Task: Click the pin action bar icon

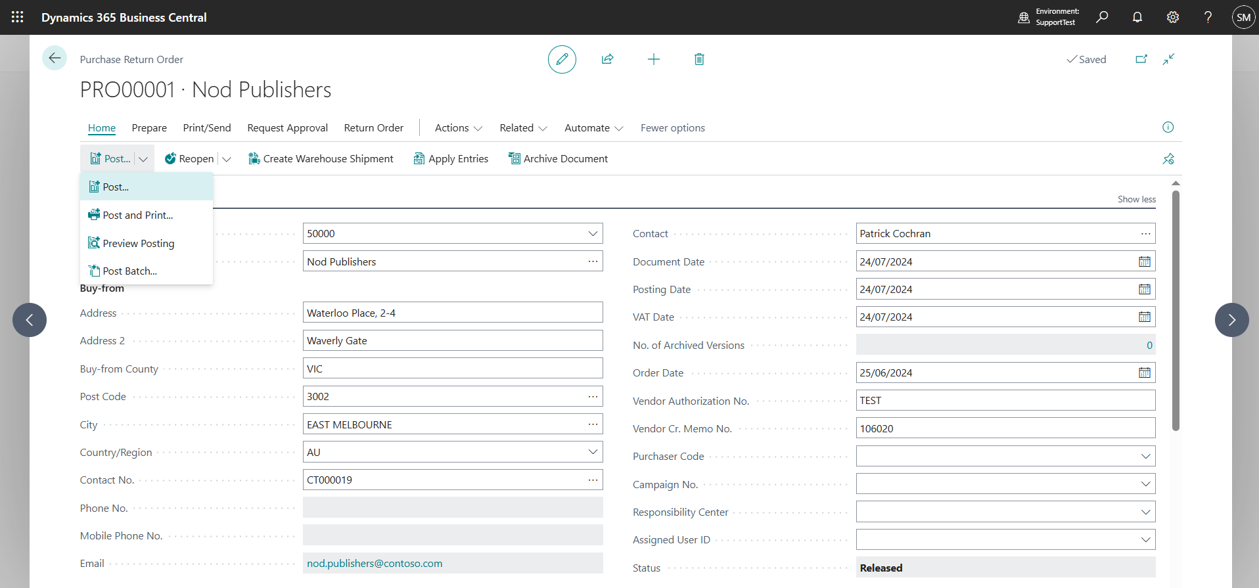Action: (x=1168, y=159)
